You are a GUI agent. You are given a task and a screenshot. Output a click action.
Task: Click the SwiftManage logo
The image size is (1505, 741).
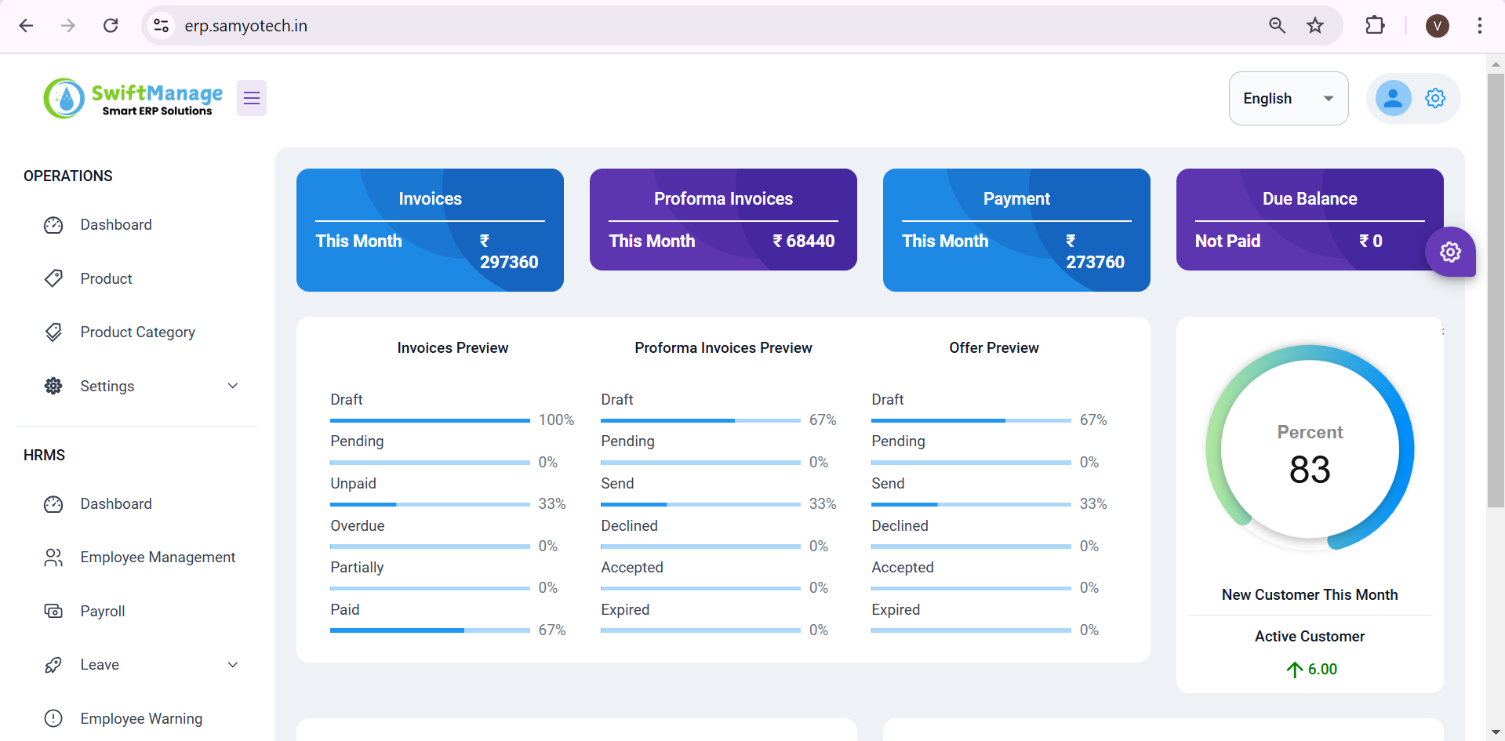pyautogui.click(x=133, y=99)
